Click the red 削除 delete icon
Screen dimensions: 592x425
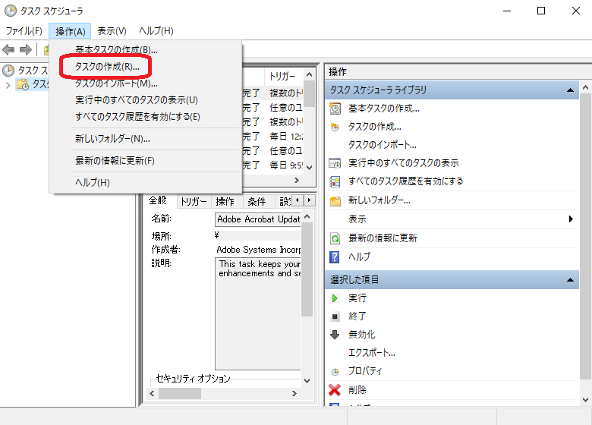coord(335,390)
